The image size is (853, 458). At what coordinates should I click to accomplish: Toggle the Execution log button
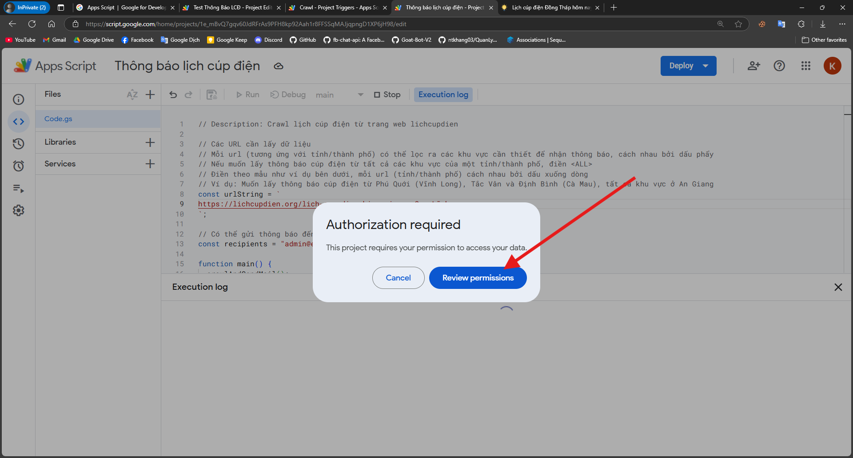[x=443, y=95]
